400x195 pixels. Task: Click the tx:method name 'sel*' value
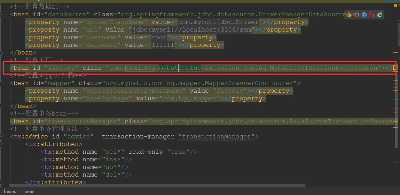(x=113, y=152)
